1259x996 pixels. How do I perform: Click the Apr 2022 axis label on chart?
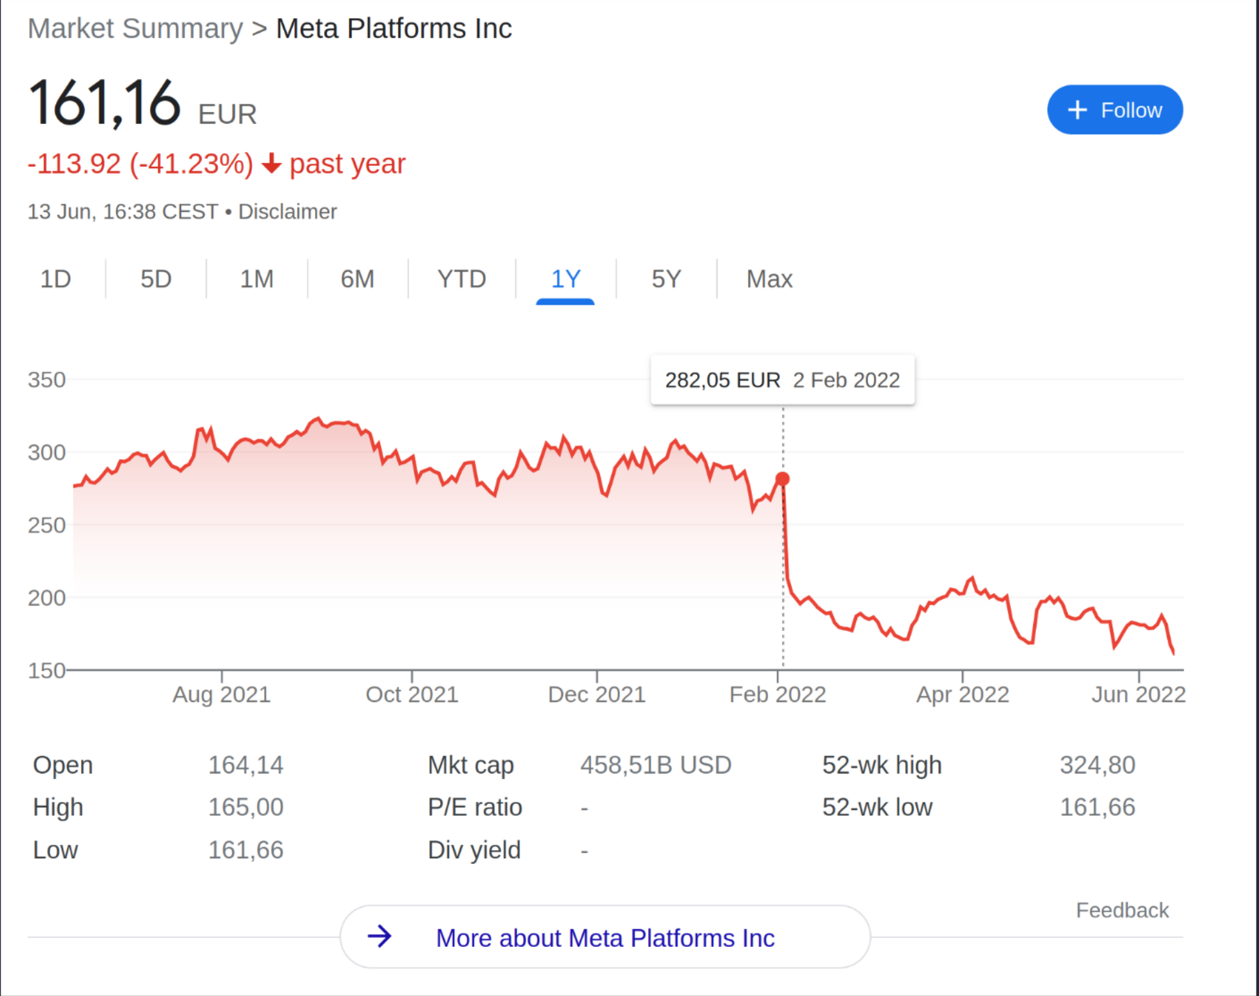point(962,694)
